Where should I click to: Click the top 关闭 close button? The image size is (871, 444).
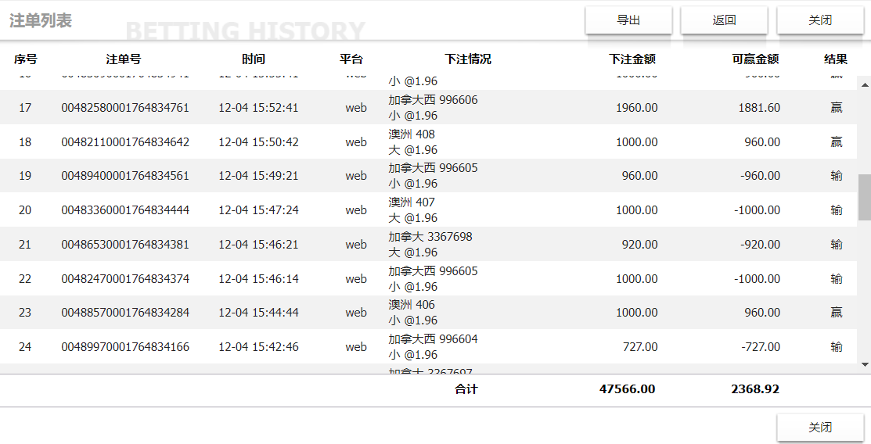[819, 20]
